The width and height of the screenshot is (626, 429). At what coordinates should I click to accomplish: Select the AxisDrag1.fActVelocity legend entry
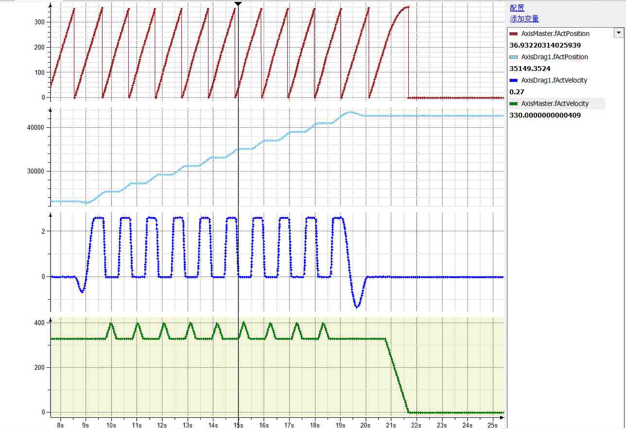[554, 80]
